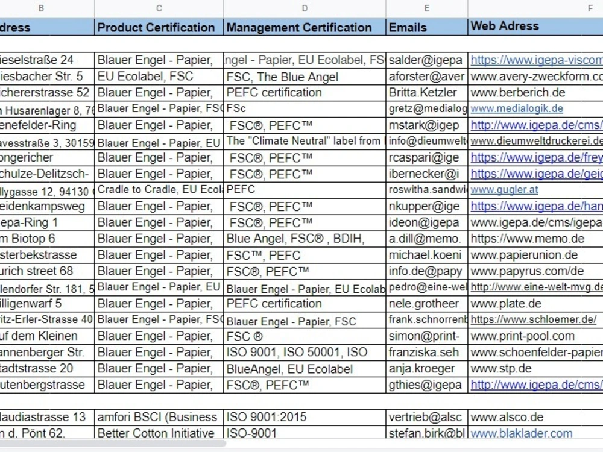Select the address cell tadtstrasse 20
The image size is (603, 452).
point(47,369)
